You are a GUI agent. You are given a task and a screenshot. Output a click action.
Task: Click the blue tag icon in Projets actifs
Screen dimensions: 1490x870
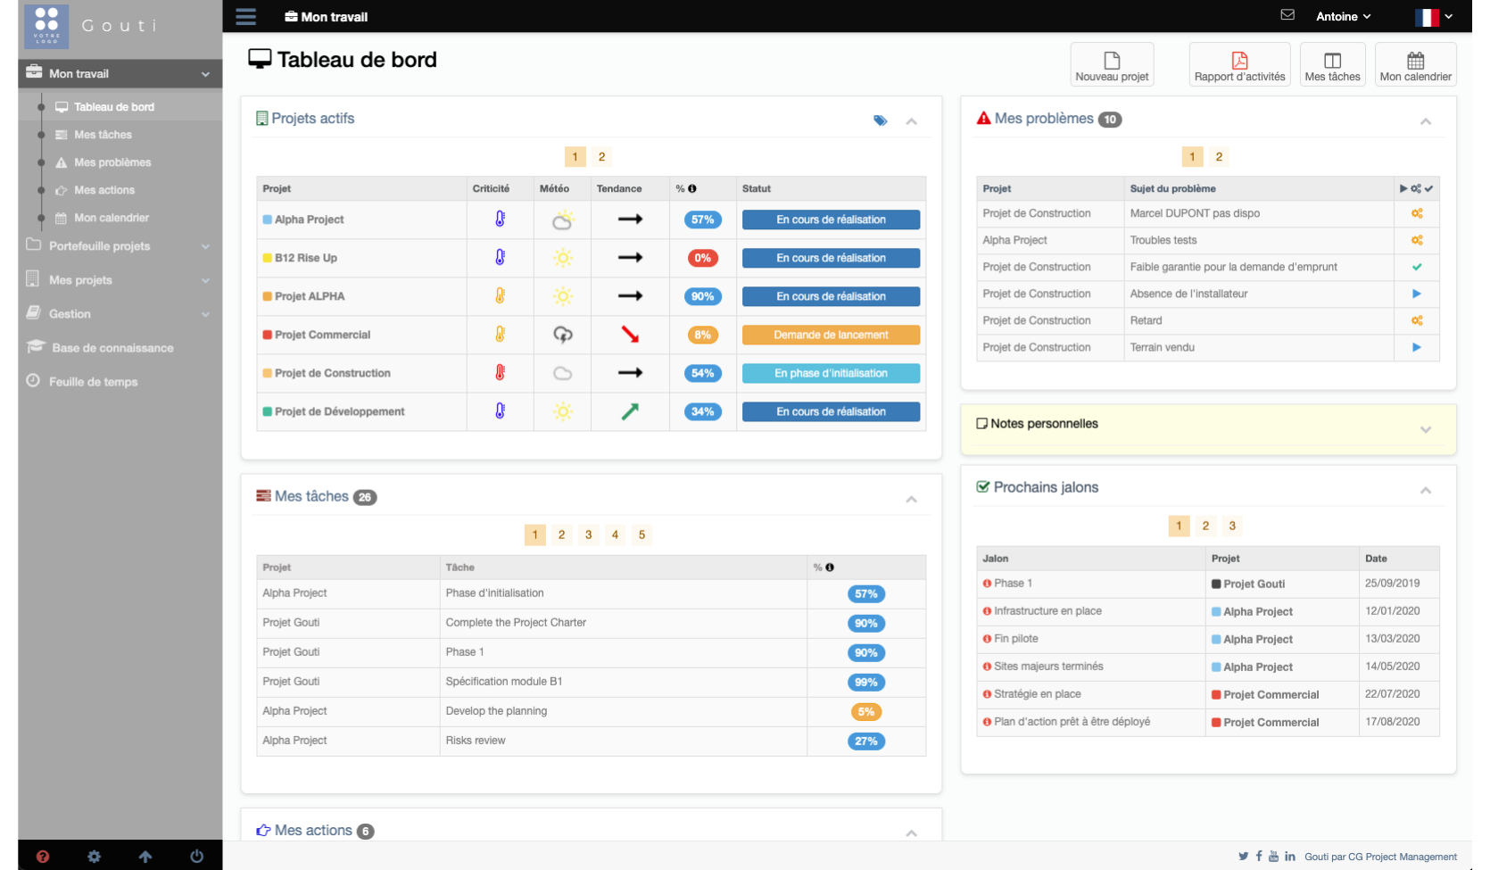(x=880, y=120)
